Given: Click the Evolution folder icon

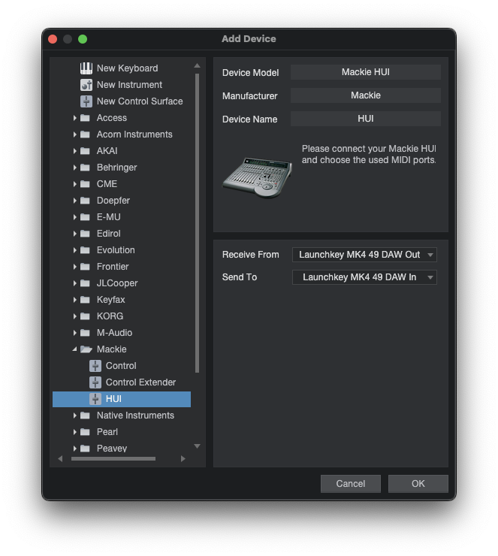Looking at the screenshot, I should [85, 250].
